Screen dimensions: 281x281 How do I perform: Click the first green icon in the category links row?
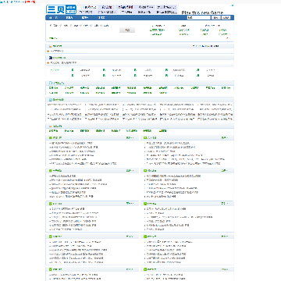(x=73, y=70)
